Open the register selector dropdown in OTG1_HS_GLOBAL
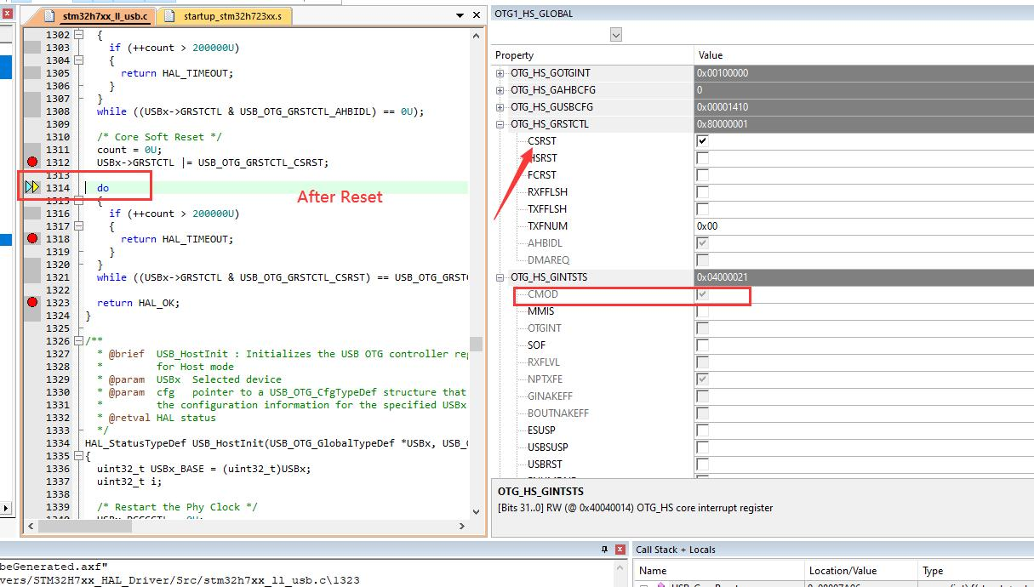The width and height of the screenshot is (1034, 587). [615, 34]
